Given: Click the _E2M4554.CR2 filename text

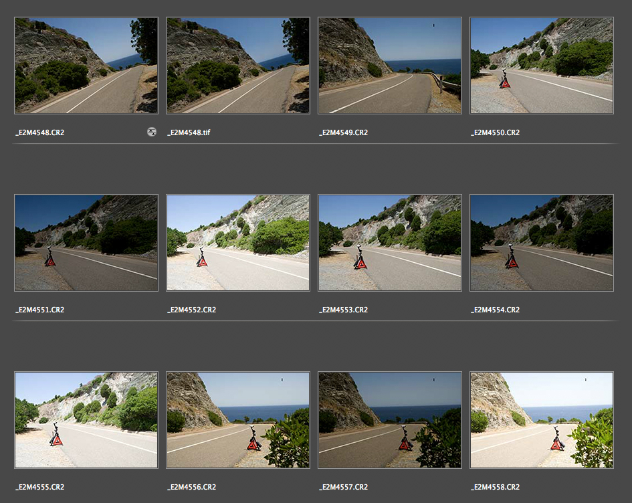Looking at the screenshot, I should point(495,310).
